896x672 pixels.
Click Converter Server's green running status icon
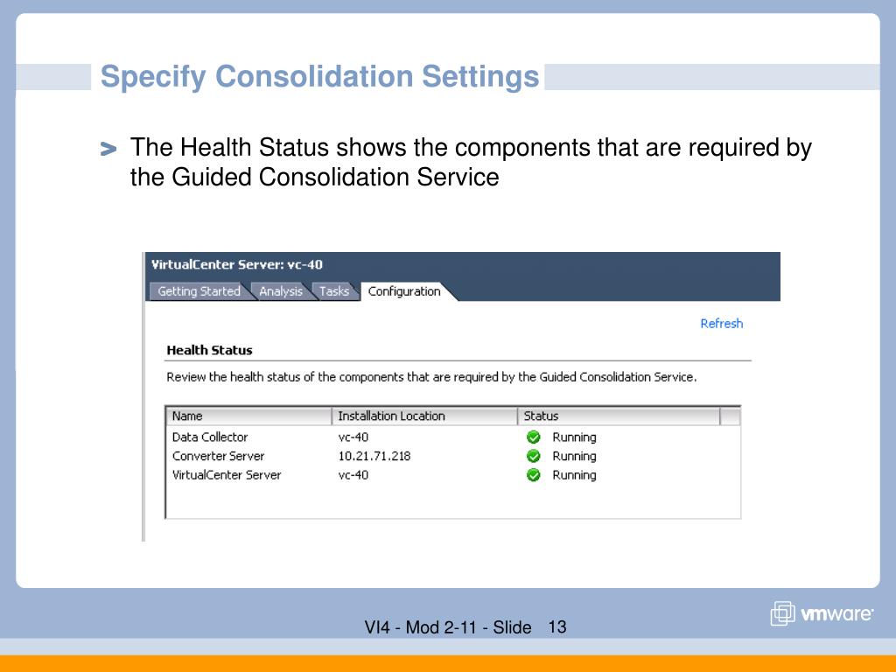point(534,456)
